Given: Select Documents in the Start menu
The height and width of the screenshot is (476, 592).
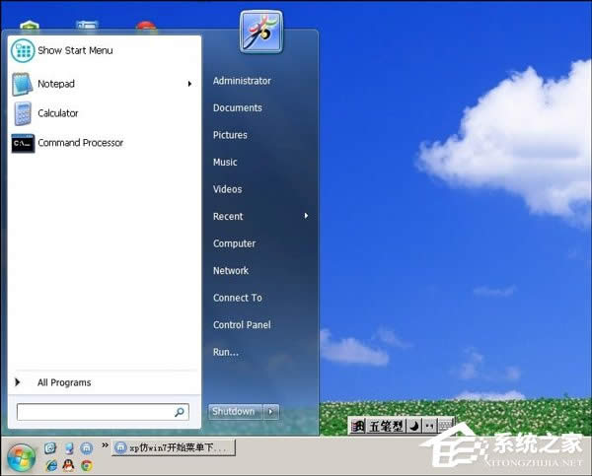Looking at the screenshot, I should coord(237,108).
